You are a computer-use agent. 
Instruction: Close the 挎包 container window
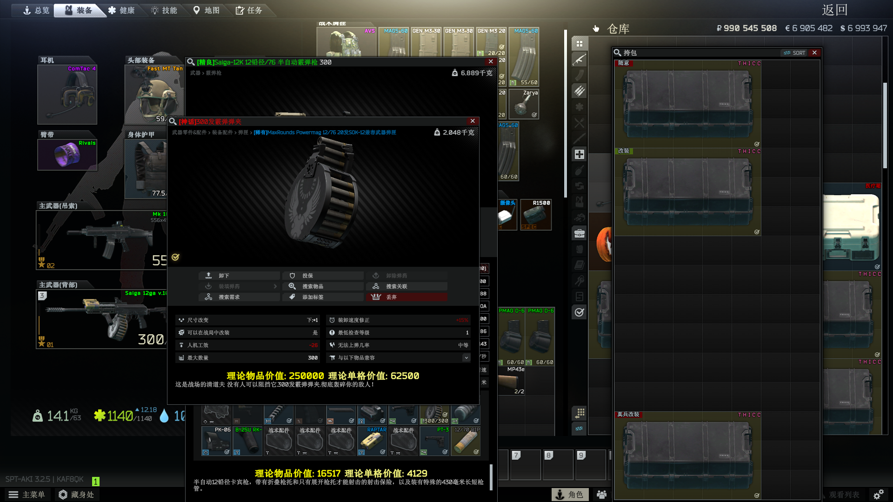pyautogui.click(x=814, y=53)
